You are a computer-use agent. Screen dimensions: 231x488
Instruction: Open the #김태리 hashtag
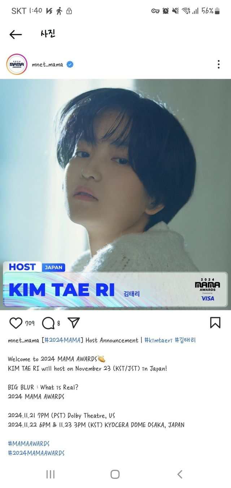click(x=185, y=340)
